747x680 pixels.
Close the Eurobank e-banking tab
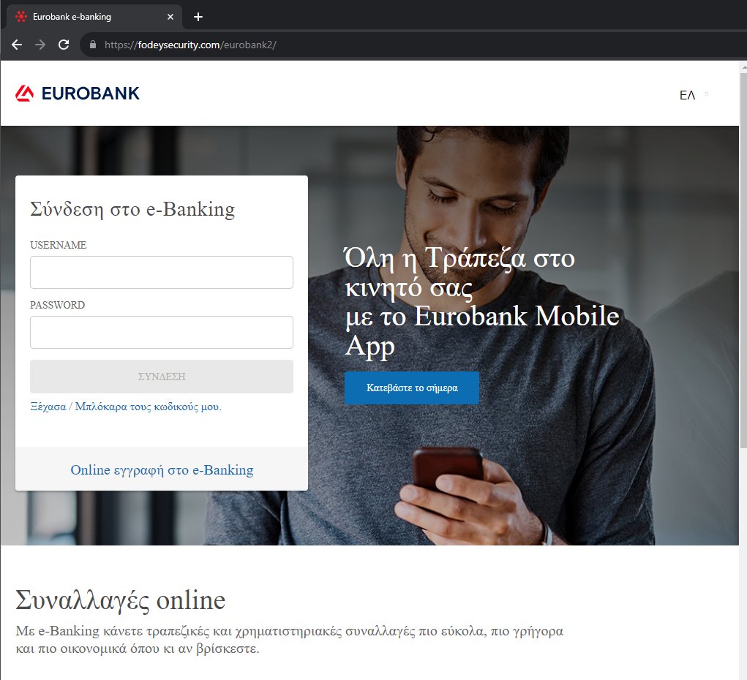click(170, 17)
